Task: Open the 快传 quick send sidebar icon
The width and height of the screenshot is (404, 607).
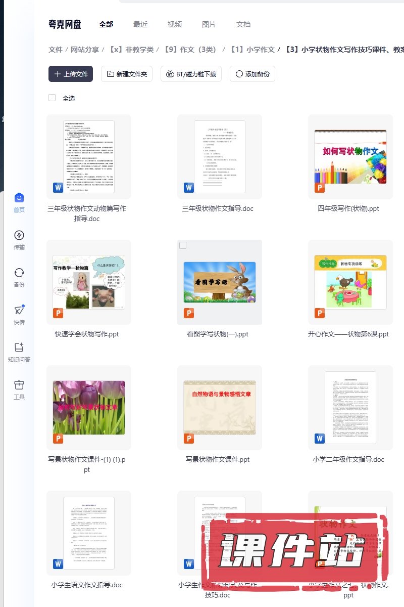Action: (x=19, y=311)
